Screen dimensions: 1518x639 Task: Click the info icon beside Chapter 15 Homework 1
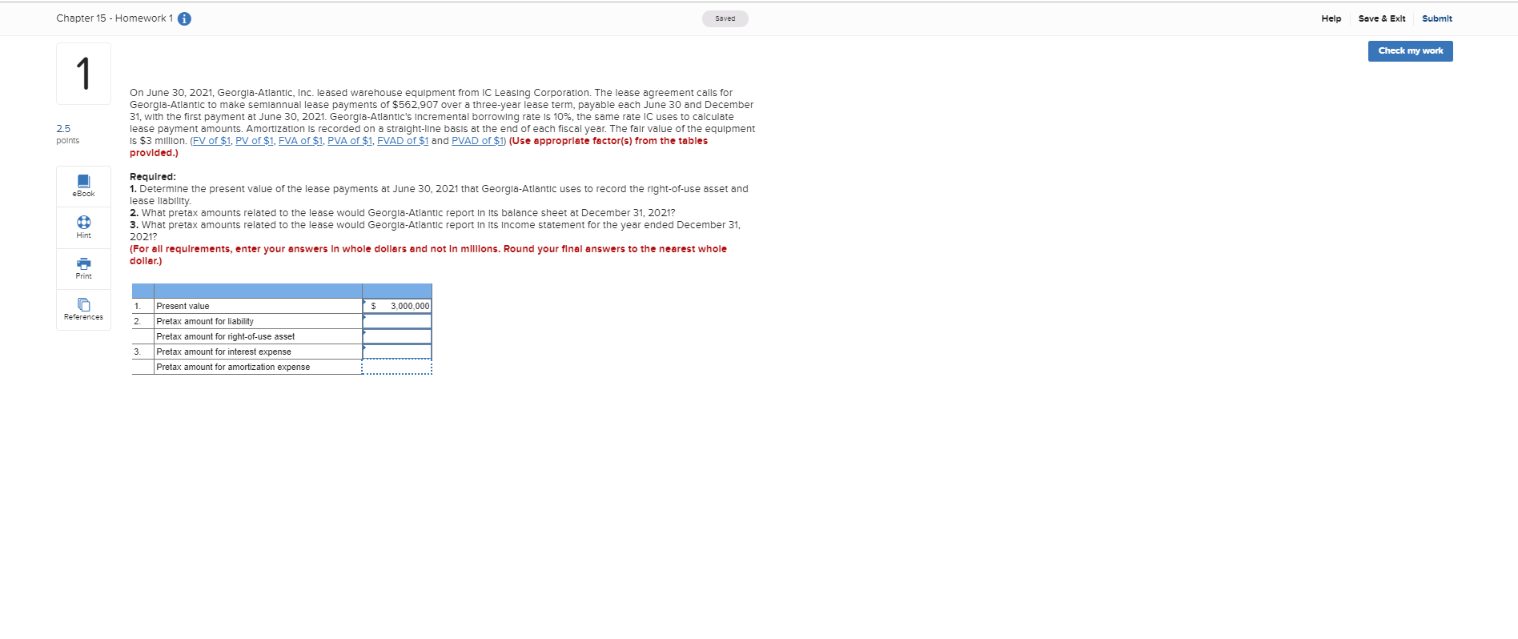[x=184, y=19]
